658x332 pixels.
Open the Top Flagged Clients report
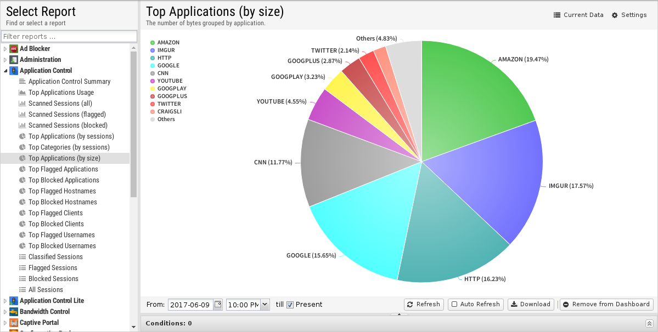[55, 213]
